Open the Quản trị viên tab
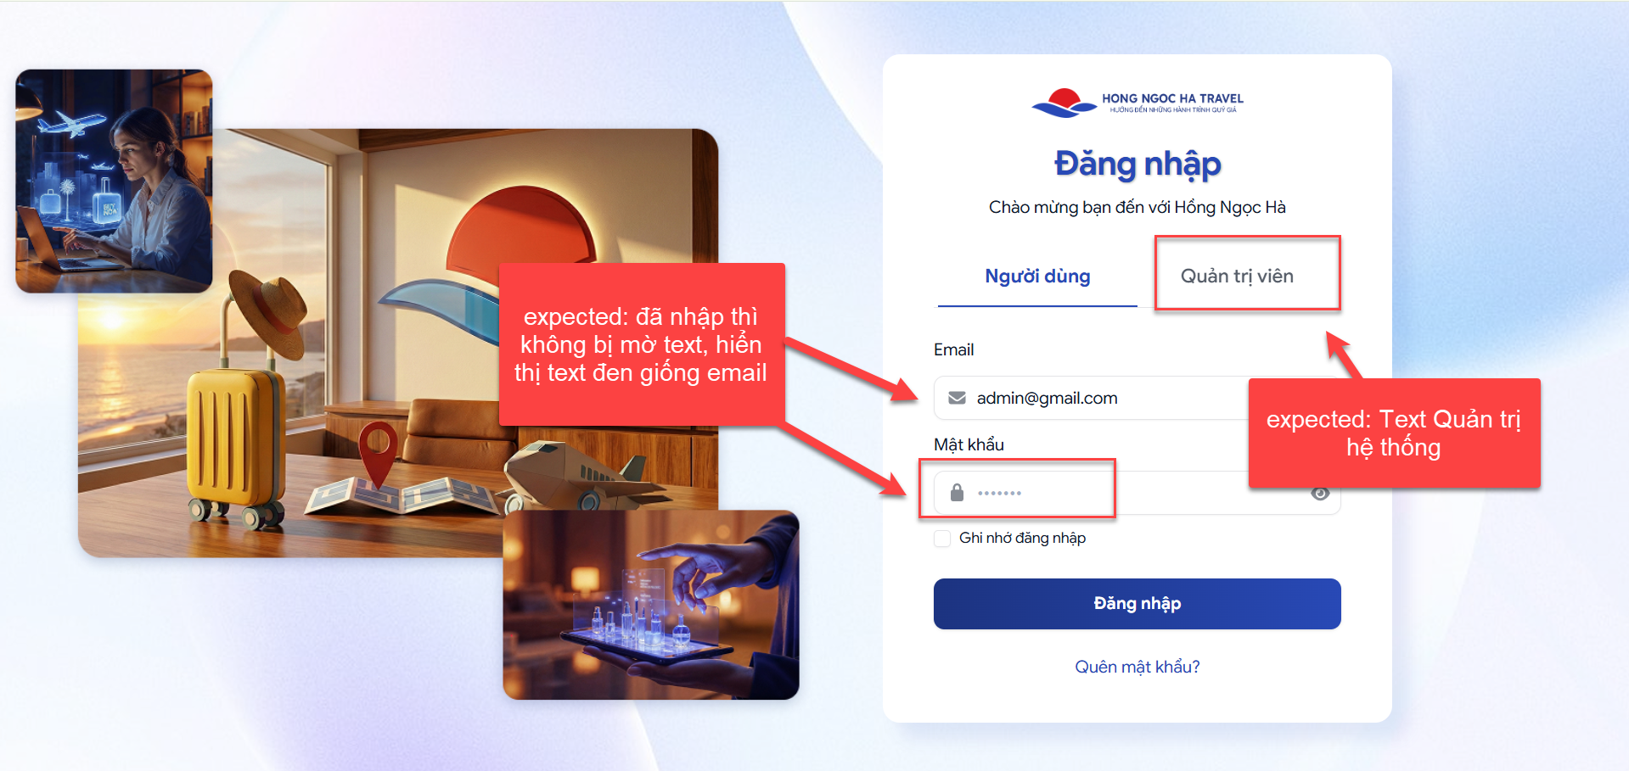 pos(1237,277)
